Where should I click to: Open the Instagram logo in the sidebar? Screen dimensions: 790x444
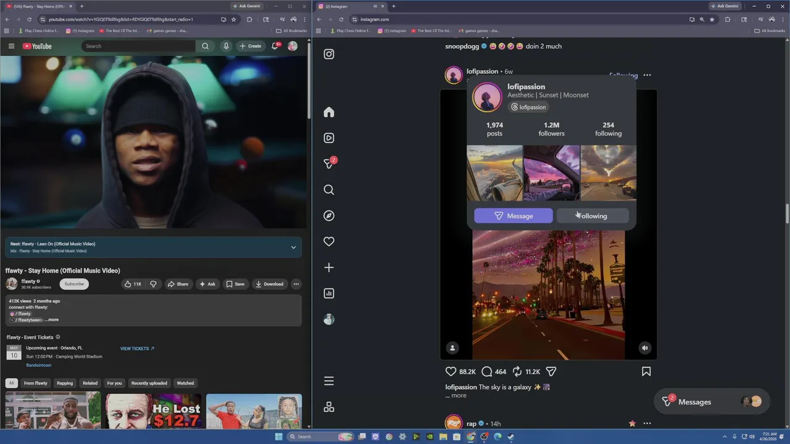329,54
